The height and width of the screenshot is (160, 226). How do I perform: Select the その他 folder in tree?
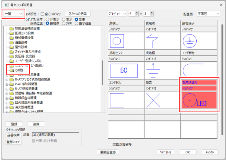pyautogui.click(x=18, y=70)
